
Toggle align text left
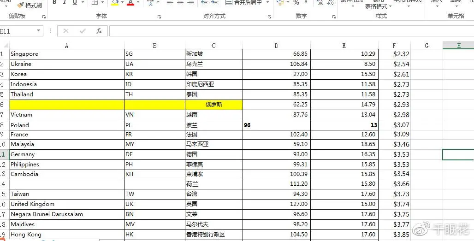170,2
